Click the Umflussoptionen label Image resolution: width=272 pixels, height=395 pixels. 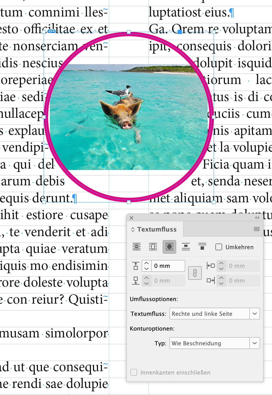click(x=154, y=299)
